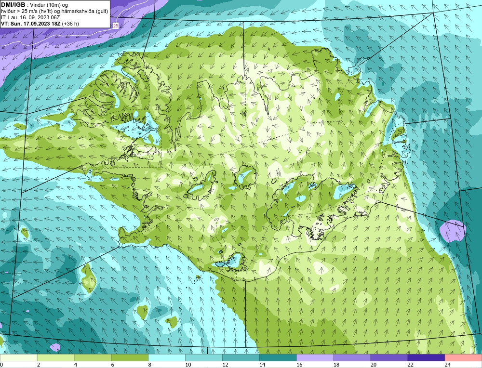The height and width of the screenshot is (368, 482).
Task: Click the legend tick label '16'
Action: click(299, 365)
